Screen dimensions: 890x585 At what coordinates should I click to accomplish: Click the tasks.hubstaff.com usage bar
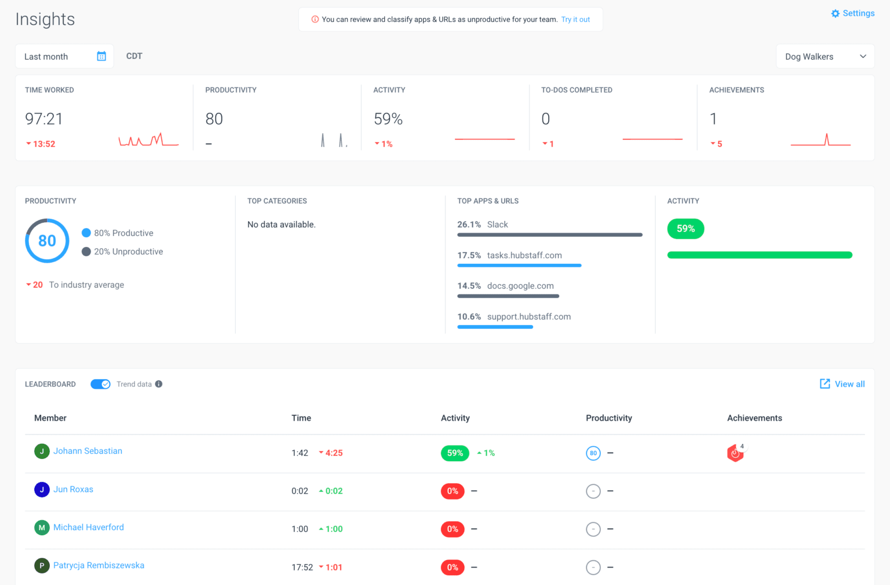click(x=519, y=266)
